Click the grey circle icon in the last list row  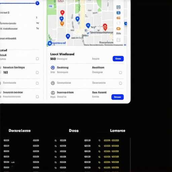pos(53,93)
